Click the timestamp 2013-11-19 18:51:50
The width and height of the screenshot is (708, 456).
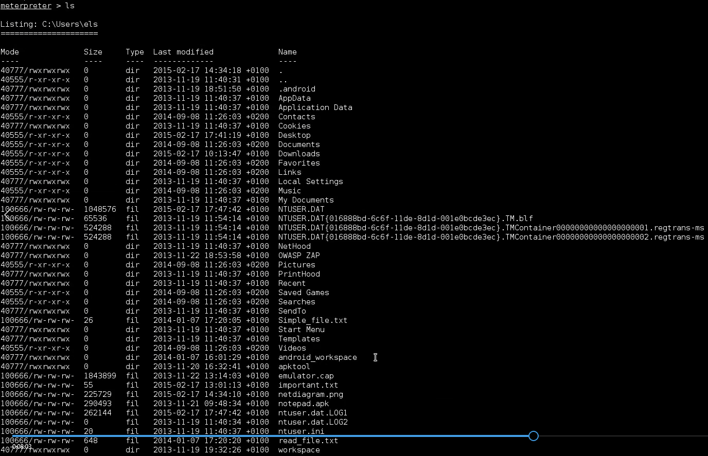tap(197, 89)
